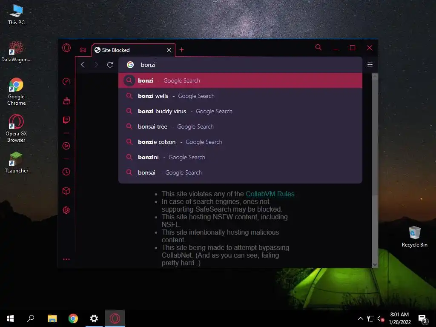Select TLauncher desktop shortcut
This screenshot has width=436, height=327.
coord(16,163)
